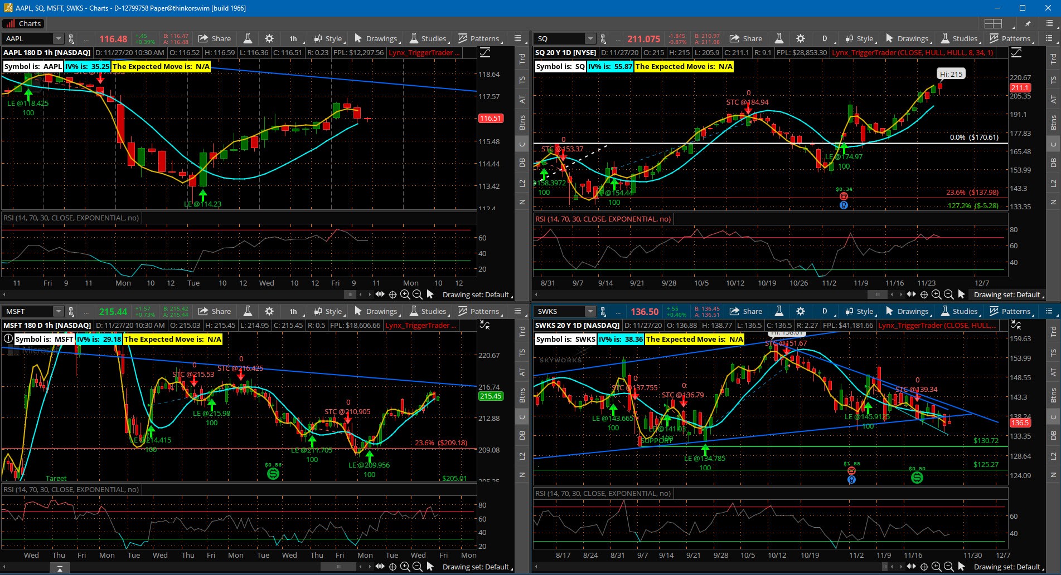Toggle the AT side panel on AAPL chart

(522, 99)
